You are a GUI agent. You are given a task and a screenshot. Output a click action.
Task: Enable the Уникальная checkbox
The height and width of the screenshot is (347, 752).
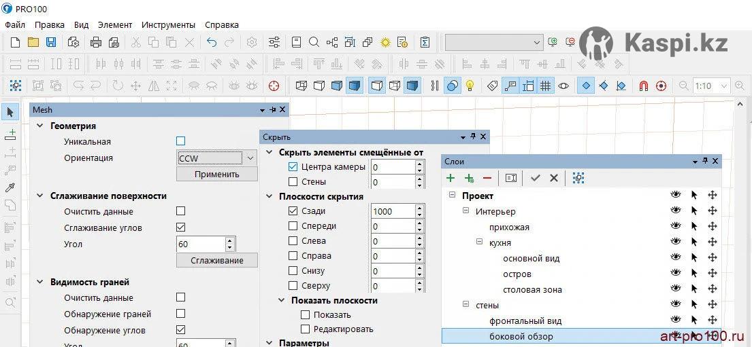coord(180,141)
